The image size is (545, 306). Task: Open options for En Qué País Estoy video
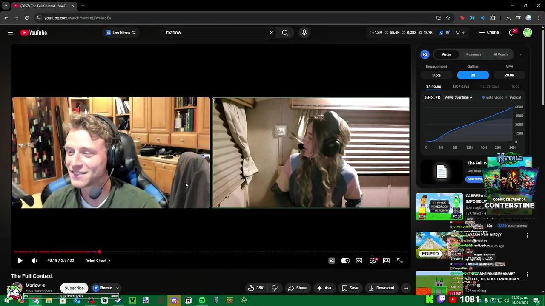pos(527,235)
